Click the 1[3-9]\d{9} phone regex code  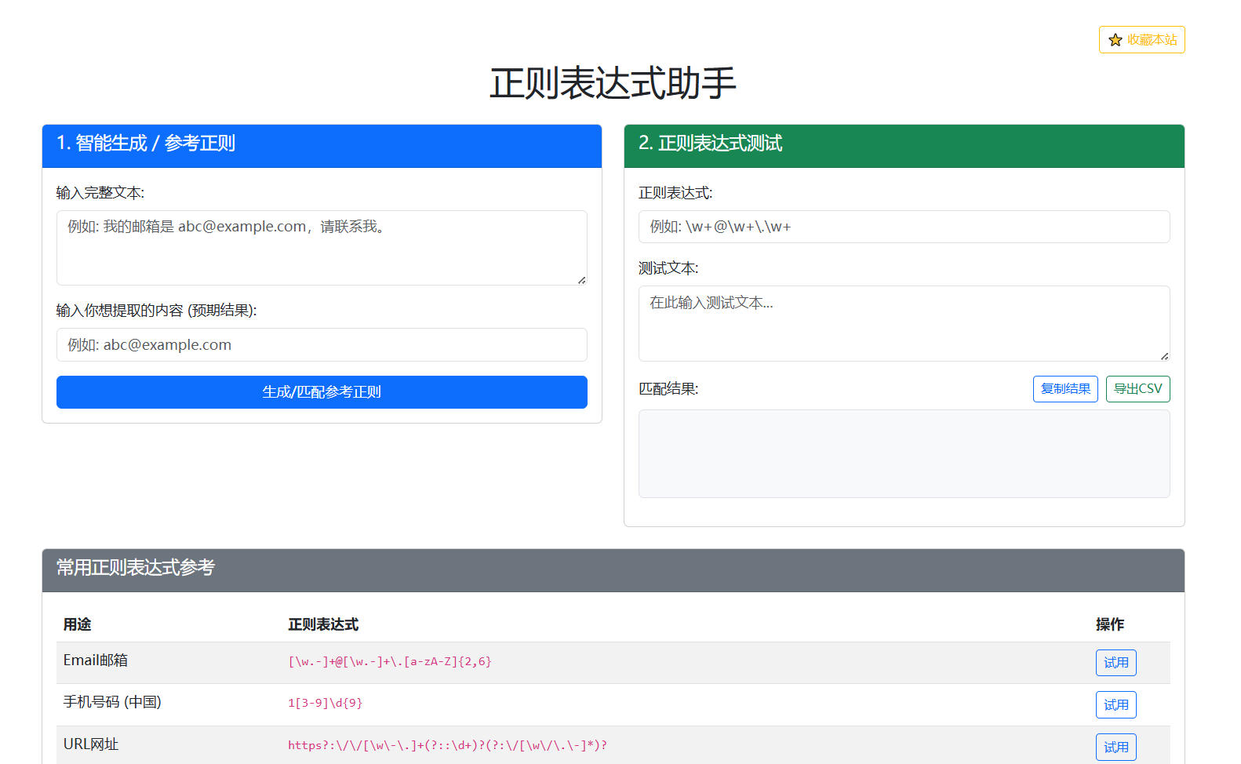(325, 704)
